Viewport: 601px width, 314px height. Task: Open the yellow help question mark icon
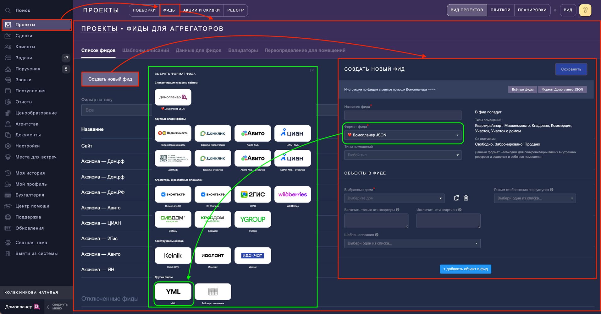(x=585, y=10)
